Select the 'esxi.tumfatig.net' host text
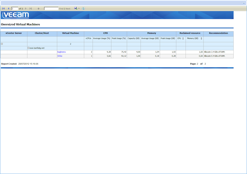247x174 pixels. (37, 48)
